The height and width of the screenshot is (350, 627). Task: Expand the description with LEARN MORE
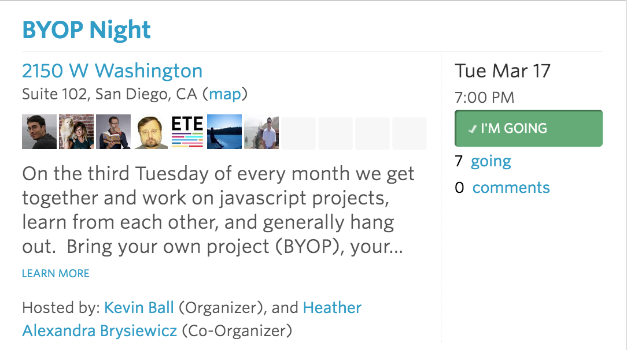click(56, 273)
